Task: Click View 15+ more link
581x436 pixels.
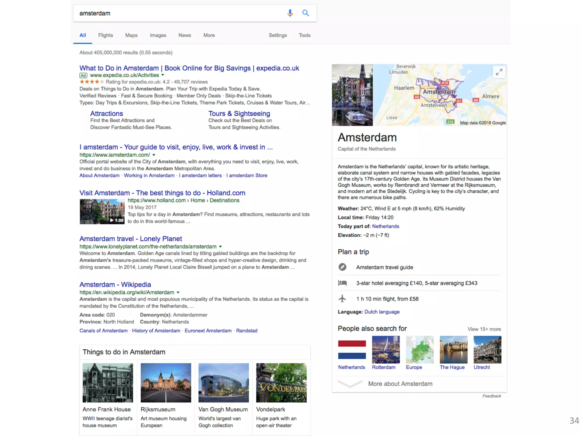Action: 484,329
